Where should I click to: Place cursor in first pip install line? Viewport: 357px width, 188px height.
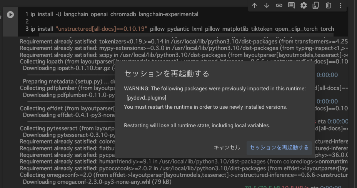pyautogui.click(x=115, y=14)
